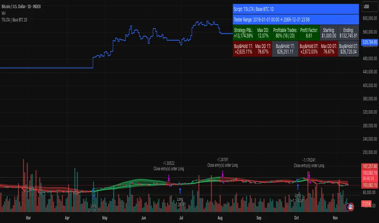This screenshot has height=223, width=379.
Task: Click the Ending $132,745.91 cell
Action: click(x=349, y=33)
